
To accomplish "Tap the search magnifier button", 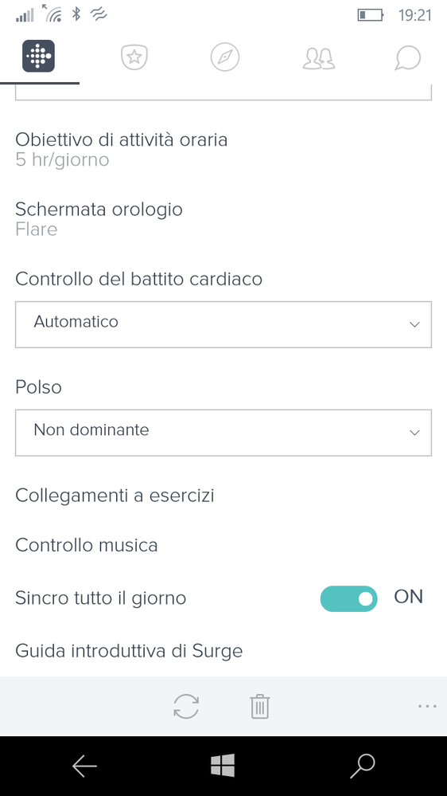I will tap(363, 766).
